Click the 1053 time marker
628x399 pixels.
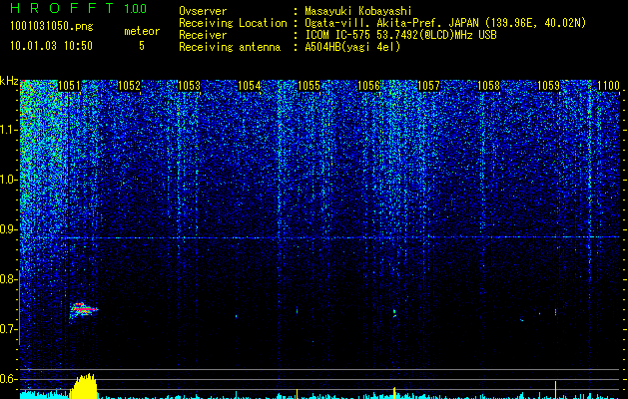pos(189,86)
